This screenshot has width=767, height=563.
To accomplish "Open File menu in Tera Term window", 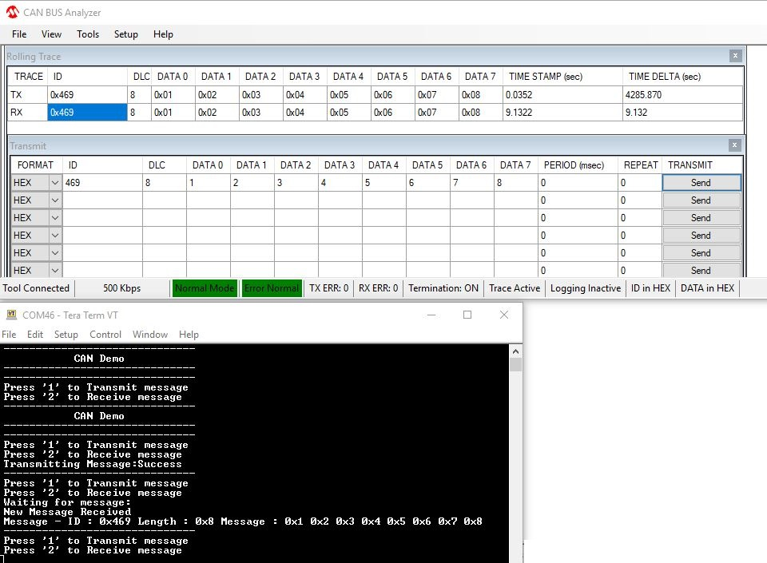I will pyautogui.click(x=9, y=335).
